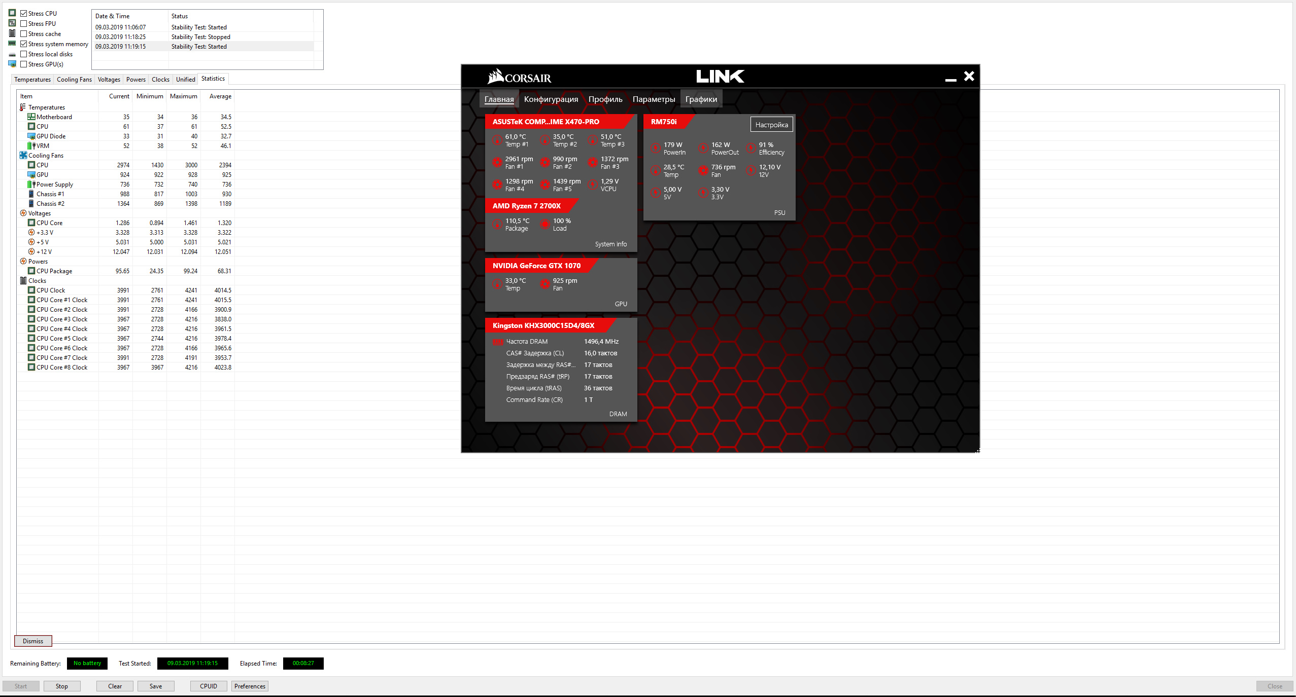Uncheck Stress system memory
The image size is (1296, 697).
pyautogui.click(x=23, y=44)
